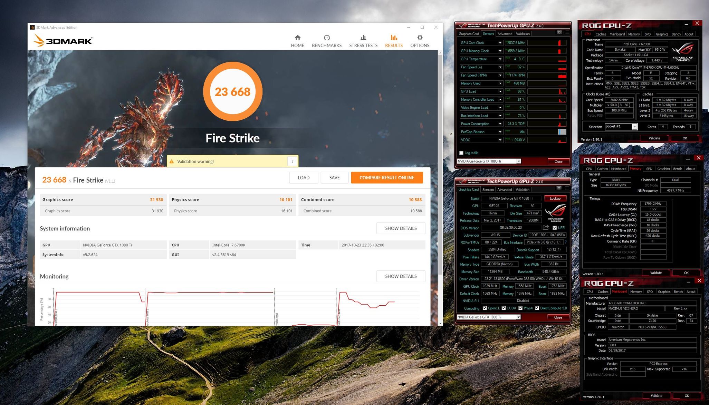Viewport: 709px width, 405px height.
Task: Click Close in the GPU-Z Sensors window
Action: [x=558, y=161]
